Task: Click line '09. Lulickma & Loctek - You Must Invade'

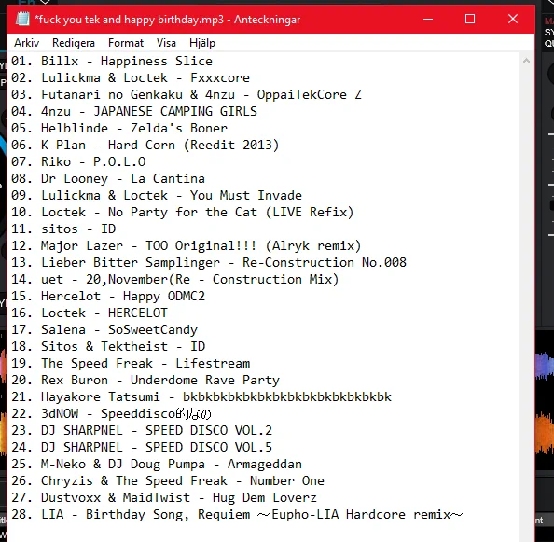Action: click(x=157, y=195)
